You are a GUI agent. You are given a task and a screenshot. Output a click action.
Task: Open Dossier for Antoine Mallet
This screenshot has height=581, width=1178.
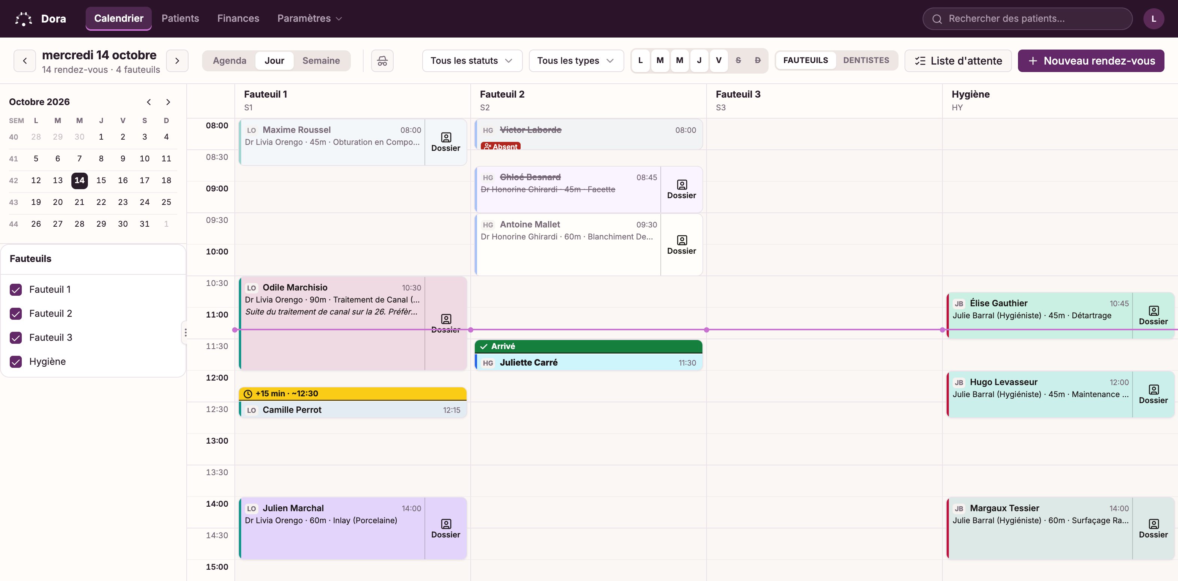tap(681, 245)
